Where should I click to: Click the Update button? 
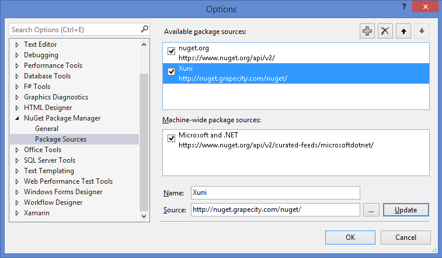click(406, 210)
